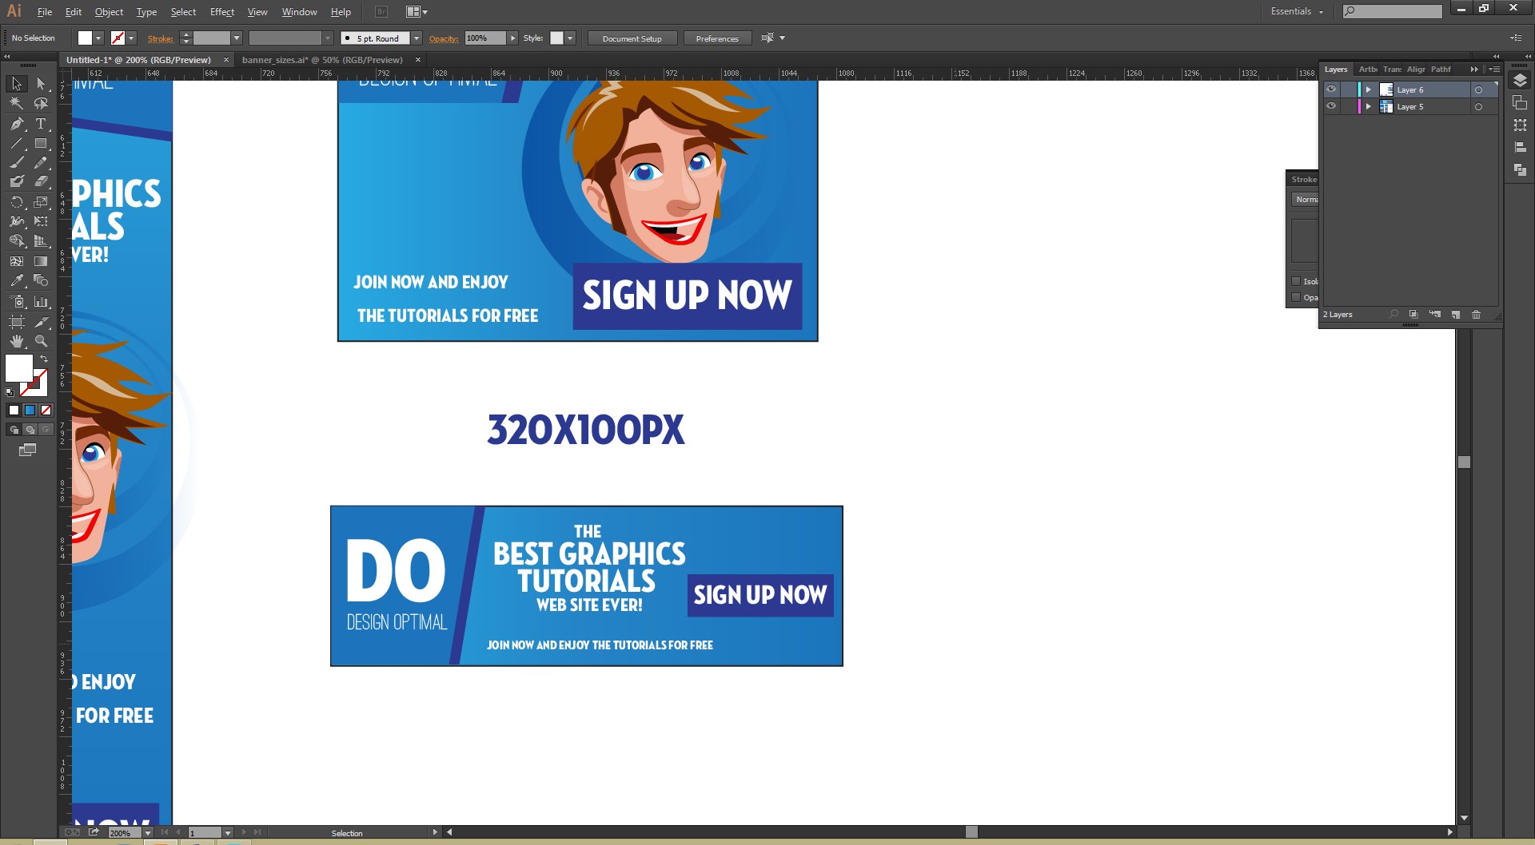Switch to the Pathfinder panel tab

[x=1441, y=69]
